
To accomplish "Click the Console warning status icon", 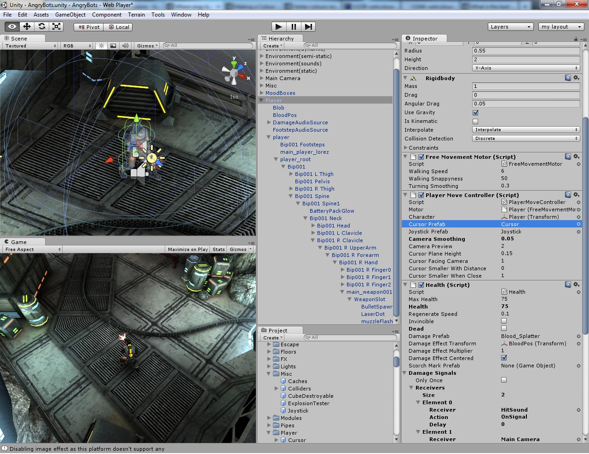I will (x=5, y=448).
